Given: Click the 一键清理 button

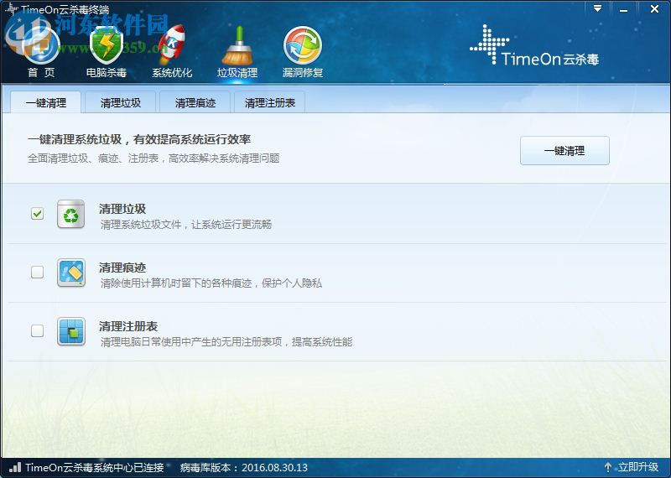Looking at the screenshot, I should click(564, 151).
